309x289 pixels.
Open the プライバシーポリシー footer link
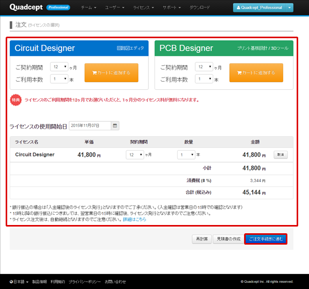(x=85, y=282)
